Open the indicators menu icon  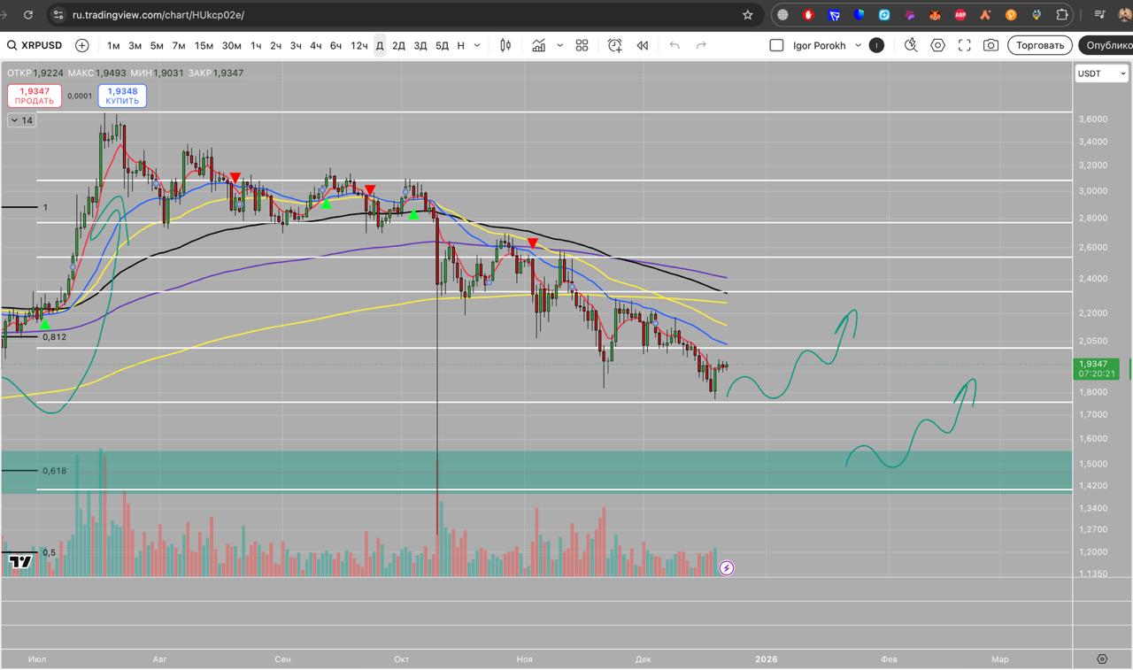[538, 46]
